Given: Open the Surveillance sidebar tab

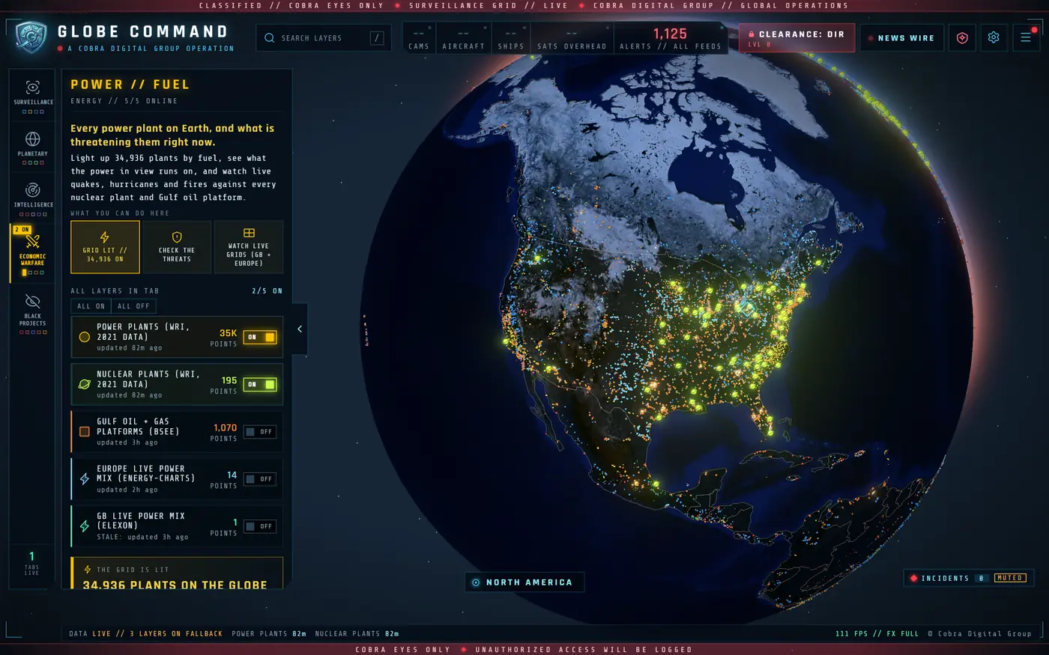Looking at the screenshot, I should point(33,96).
